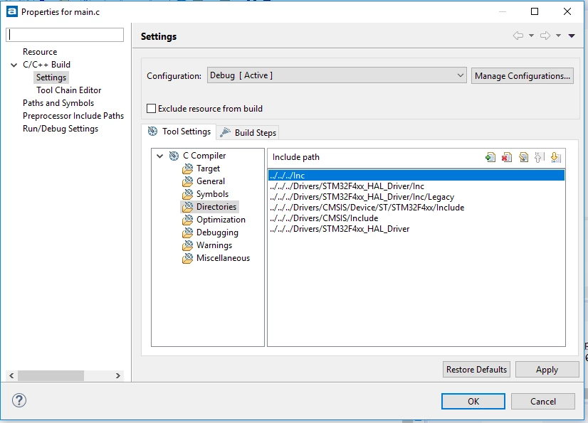Screen dimensions: 588x423
Task: Click the left panel scroll right arrow
Action: coord(117,375)
